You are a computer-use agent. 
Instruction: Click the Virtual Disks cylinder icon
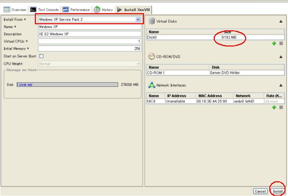152,21
